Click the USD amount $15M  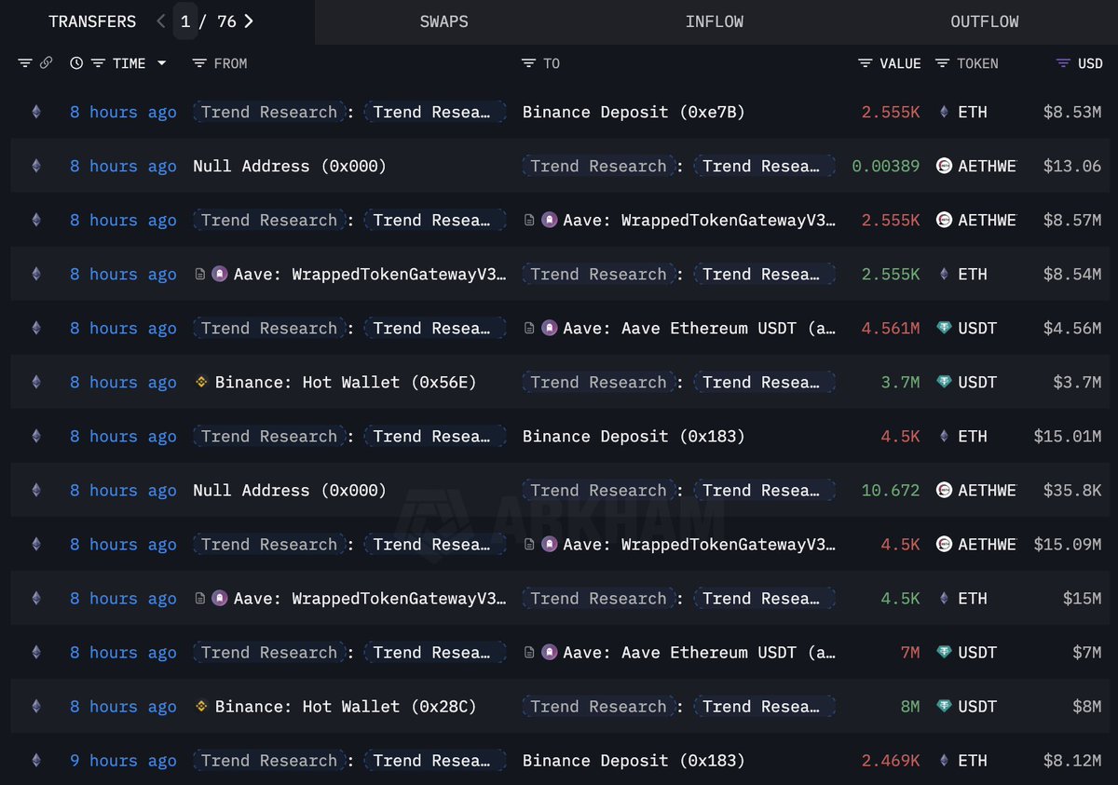click(x=1083, y=598)
